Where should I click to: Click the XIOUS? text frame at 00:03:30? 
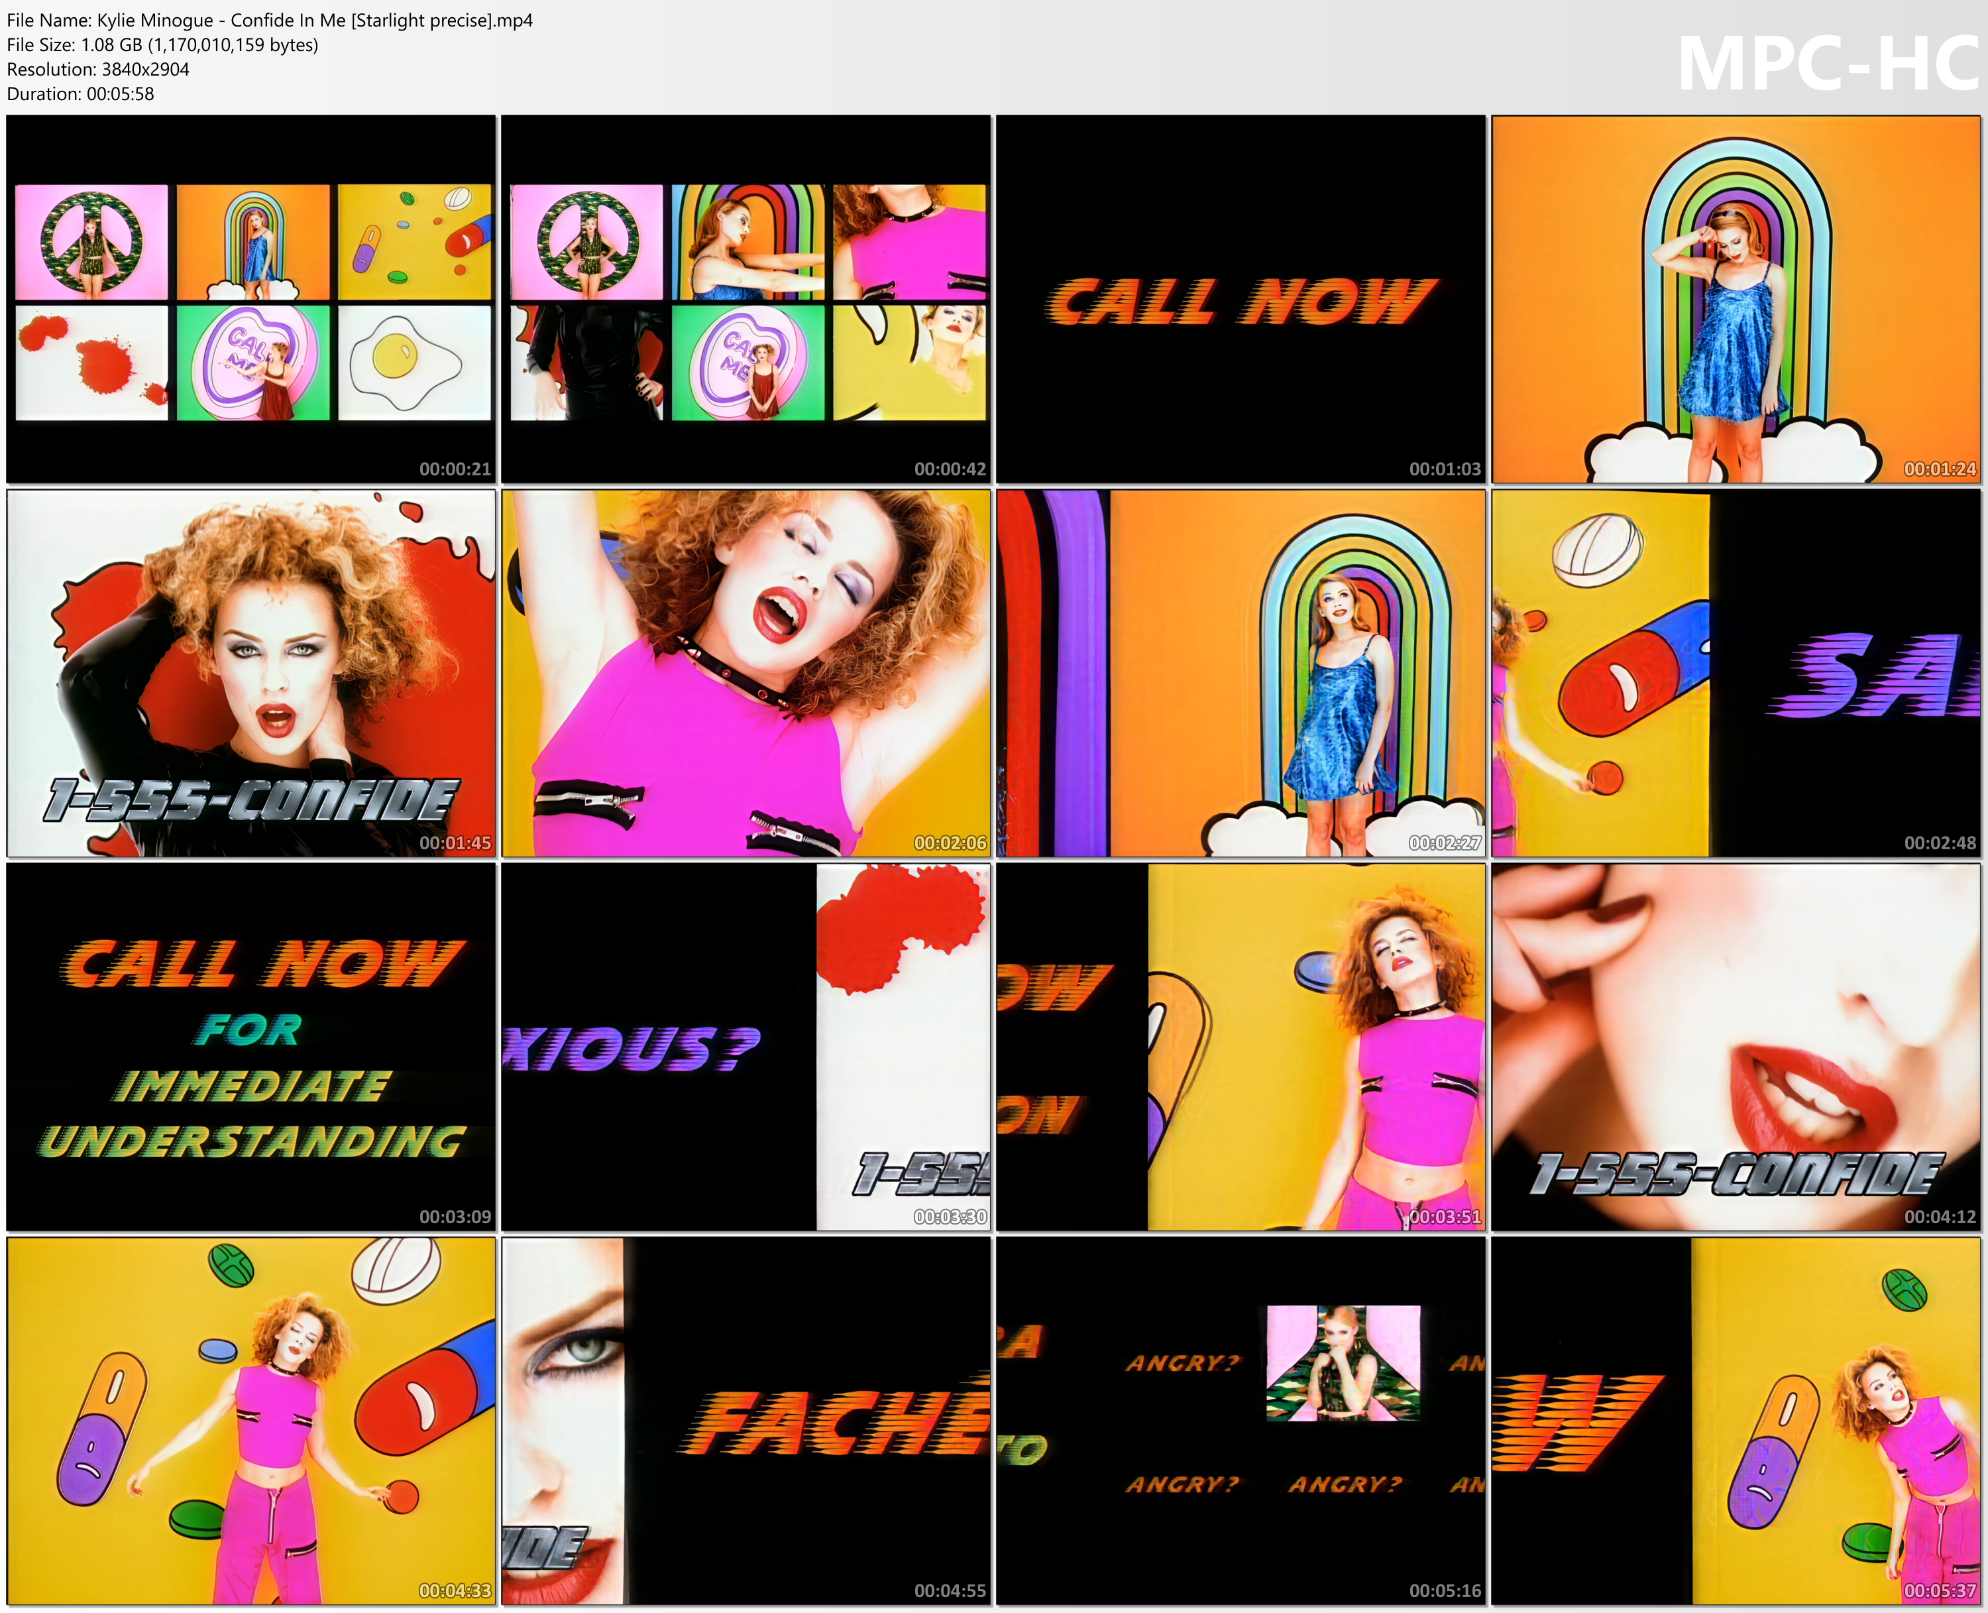click(745, 1047)
